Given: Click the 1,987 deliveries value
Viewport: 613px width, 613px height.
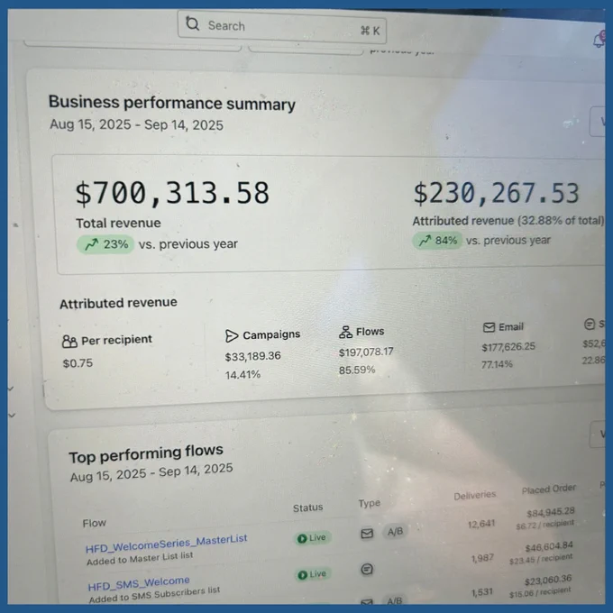Looking at the screenshot, I should 482,558.
